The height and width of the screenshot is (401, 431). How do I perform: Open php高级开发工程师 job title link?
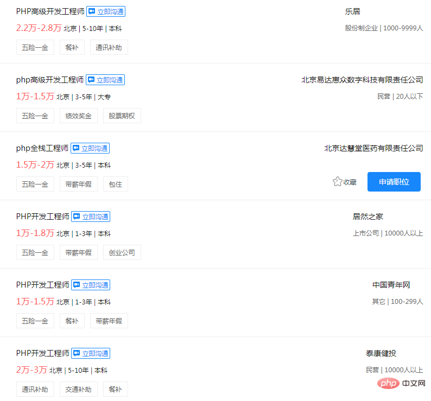(x=50, y=80)
